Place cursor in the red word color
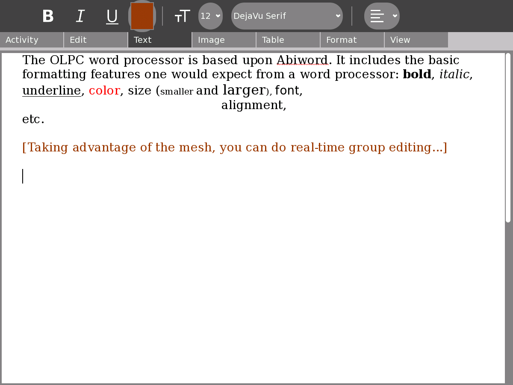 pos(104,91)
